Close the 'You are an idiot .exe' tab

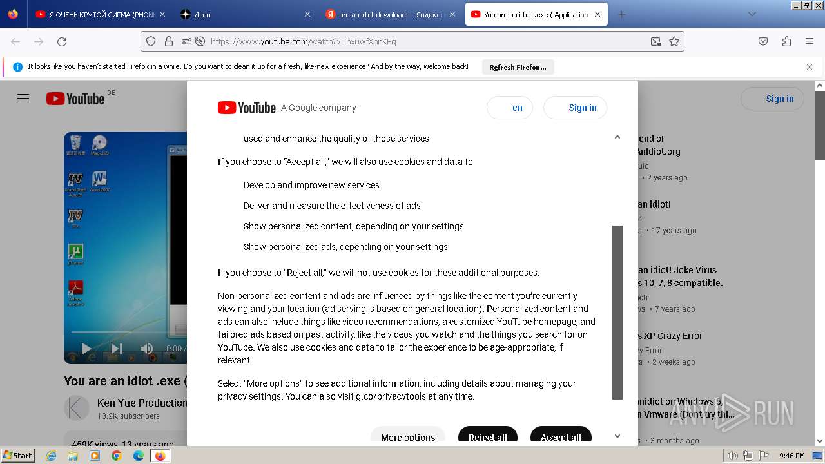click(x=597, y=14)
